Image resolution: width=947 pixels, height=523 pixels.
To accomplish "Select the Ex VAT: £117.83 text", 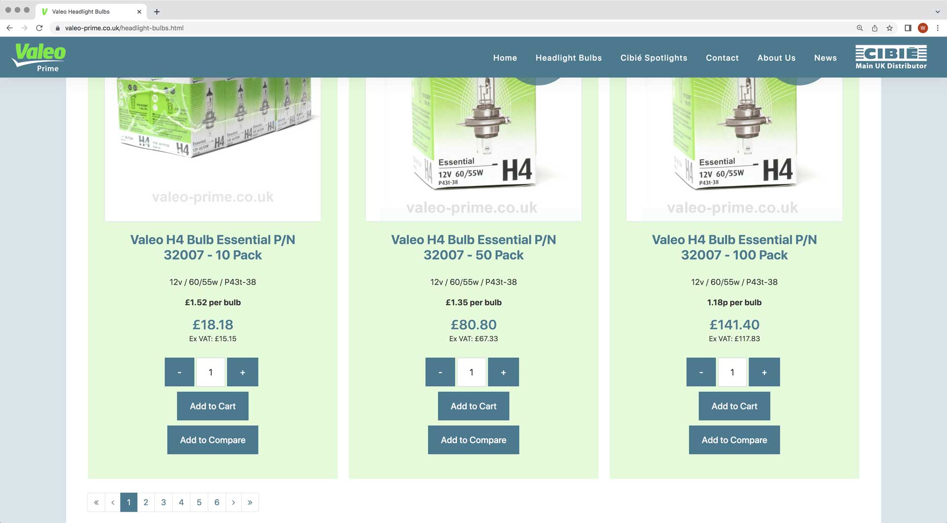I will (x=734, y=338).
